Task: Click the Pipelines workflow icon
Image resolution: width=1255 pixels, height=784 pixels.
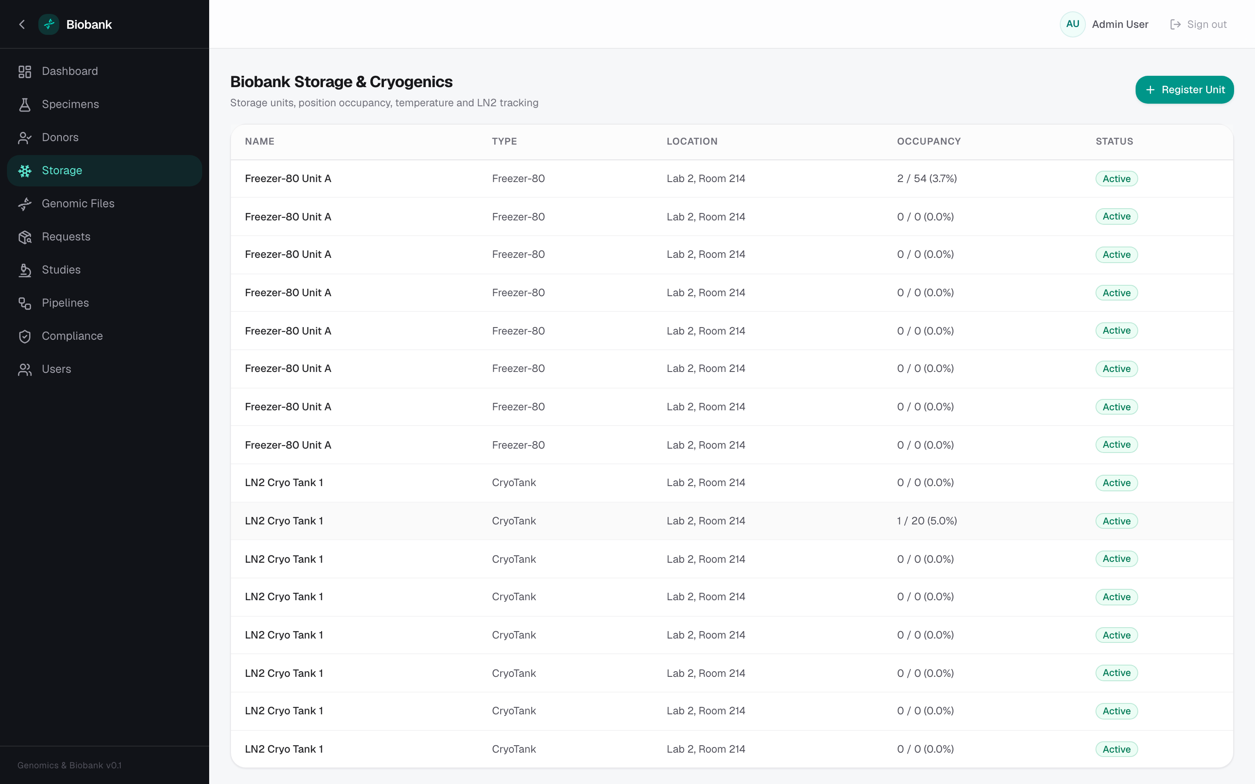Action: click(25, 303)
